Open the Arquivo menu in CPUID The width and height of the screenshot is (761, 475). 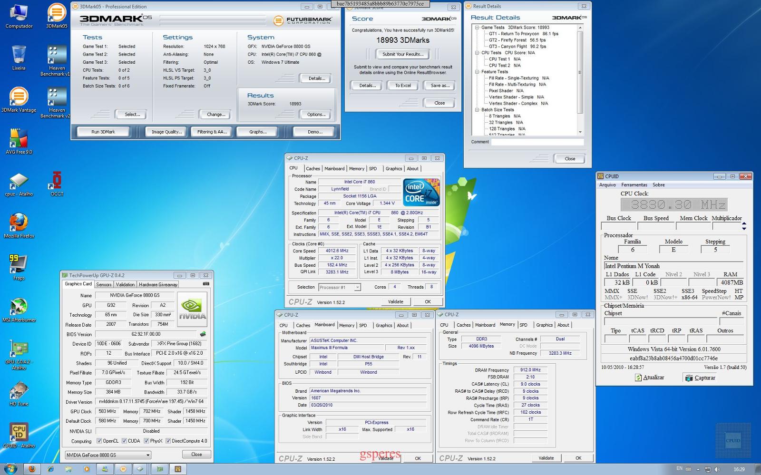tap(607, 185)
